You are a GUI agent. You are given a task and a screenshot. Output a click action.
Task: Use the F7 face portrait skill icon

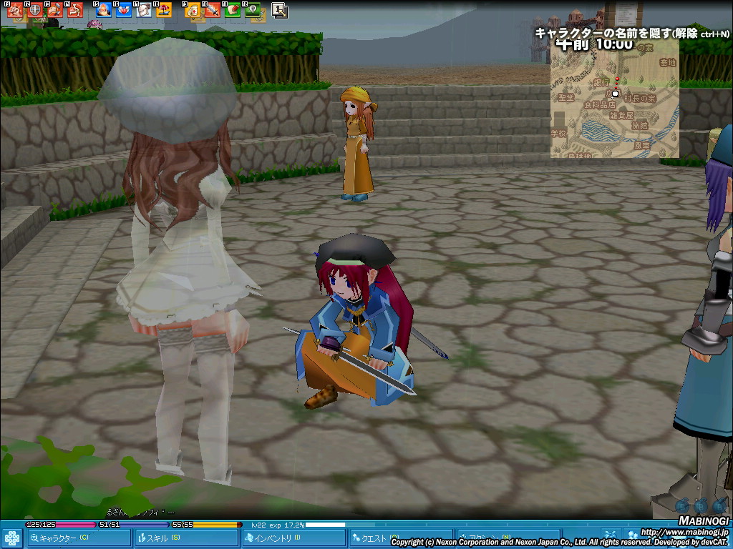(143, 10)
